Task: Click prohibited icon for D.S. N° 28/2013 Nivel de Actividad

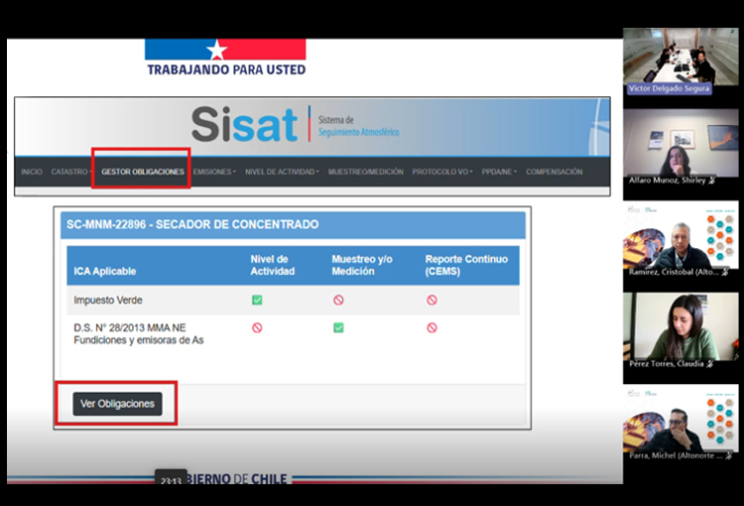Action: (257, 327)
